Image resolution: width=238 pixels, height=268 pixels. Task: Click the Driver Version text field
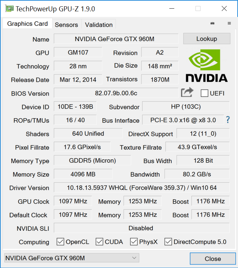coord(141,188)
